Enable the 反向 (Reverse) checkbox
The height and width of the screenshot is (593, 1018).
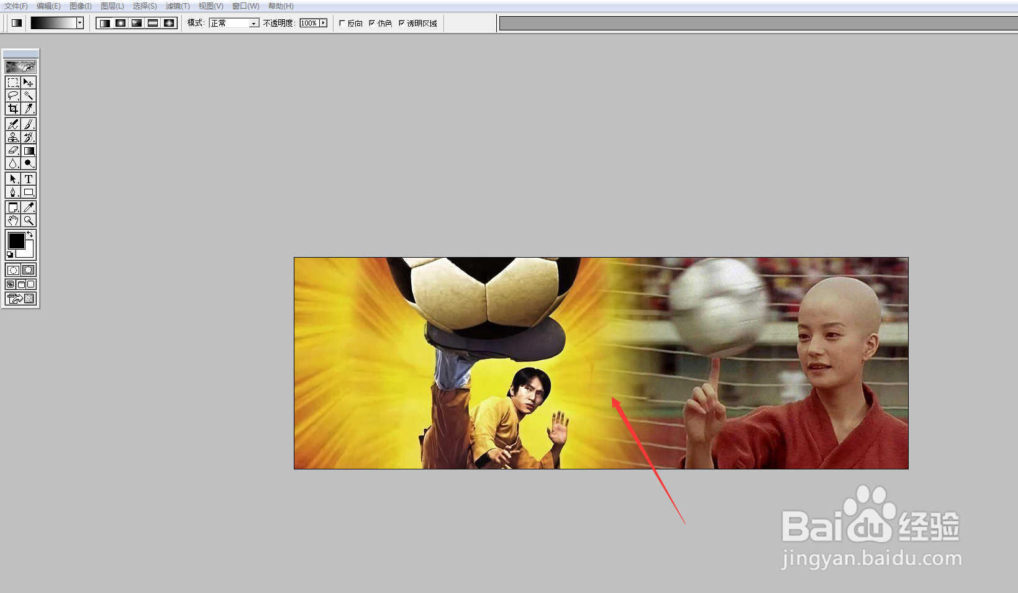(x=342, y=23)
